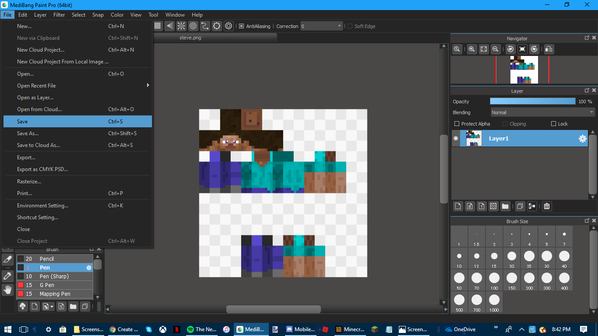Open Layer1 settings gear

tap(582, 139)
